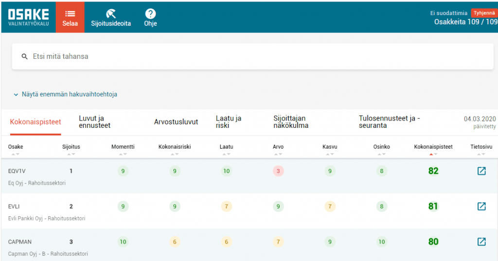Open EQV1V info page link icon

481,171
